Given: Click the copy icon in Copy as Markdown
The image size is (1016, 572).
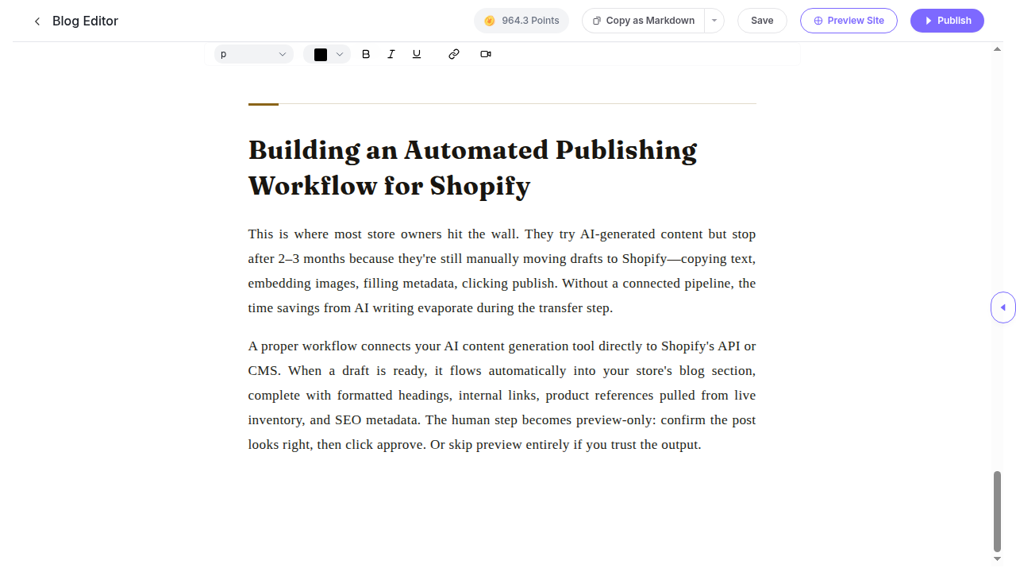Looking at the screenshot, I should (x=597, y=21).
